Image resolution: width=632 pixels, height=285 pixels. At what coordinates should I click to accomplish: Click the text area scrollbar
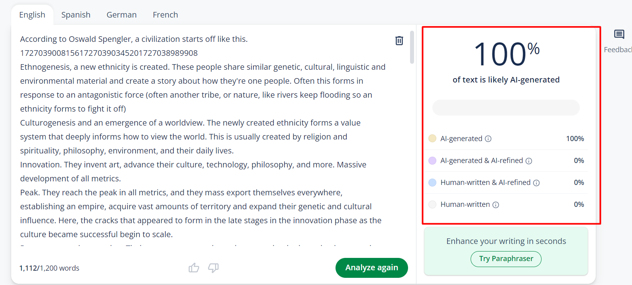click(x=412, y=47)
